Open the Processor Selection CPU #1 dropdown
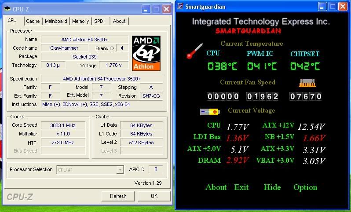The image size is (351, 212). [90, 170]
